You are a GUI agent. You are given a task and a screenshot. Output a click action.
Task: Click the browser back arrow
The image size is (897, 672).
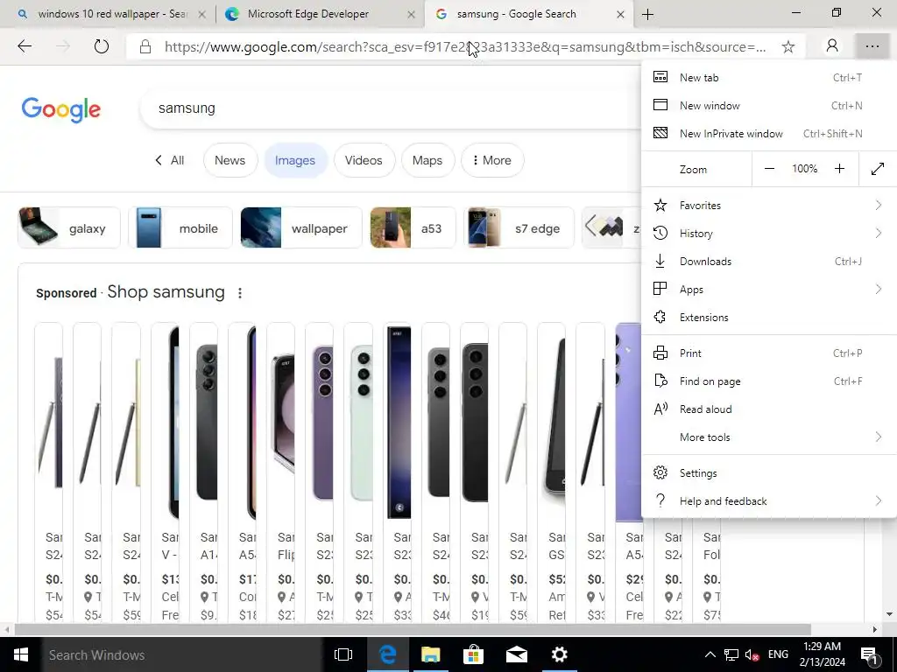pyautogui.click(x=25, y=46)
